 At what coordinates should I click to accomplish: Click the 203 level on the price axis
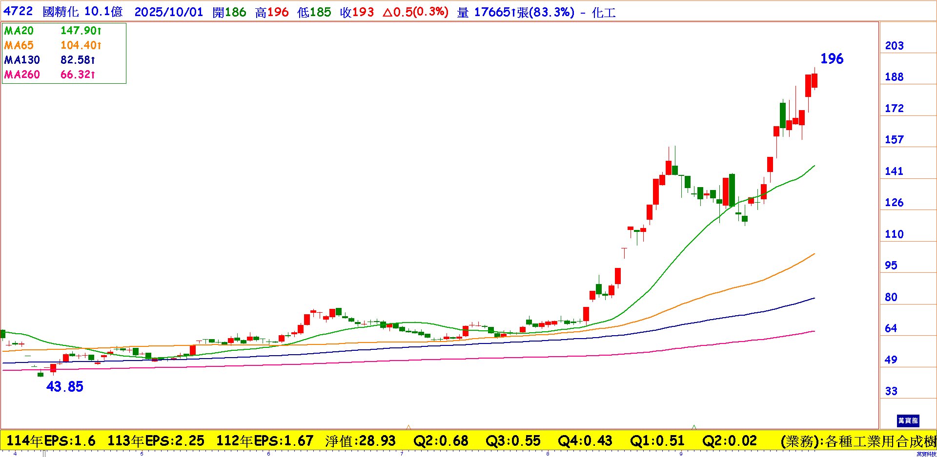(894, 46)
